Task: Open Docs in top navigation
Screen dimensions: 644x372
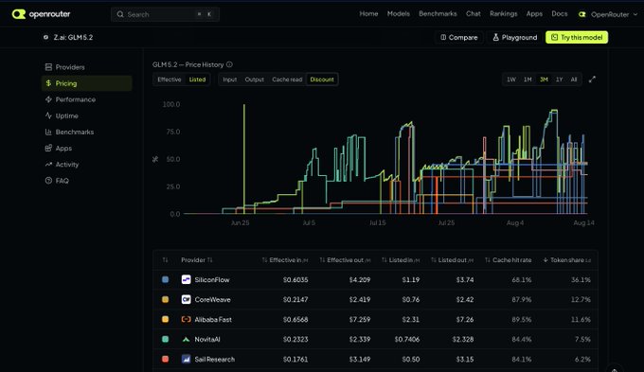Action: [x=560, y=13]
